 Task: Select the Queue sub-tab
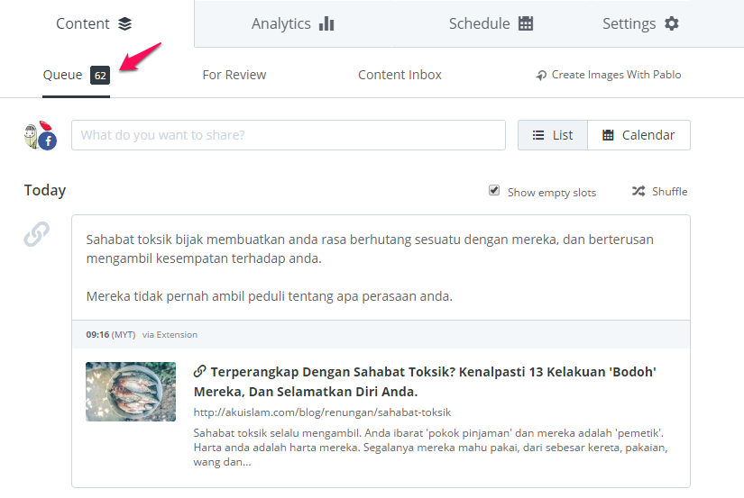(x=62, y=75)
